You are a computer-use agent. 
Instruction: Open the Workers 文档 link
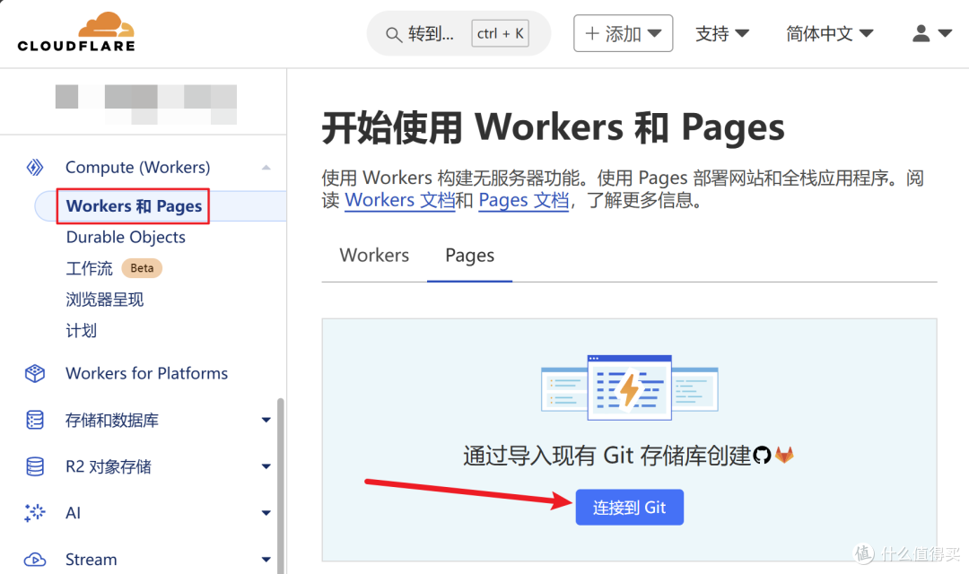(399, 200)
